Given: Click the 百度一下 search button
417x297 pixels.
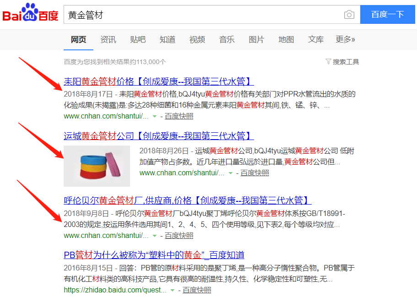Looking at the screenshot, I should click(x=387, y=14).
